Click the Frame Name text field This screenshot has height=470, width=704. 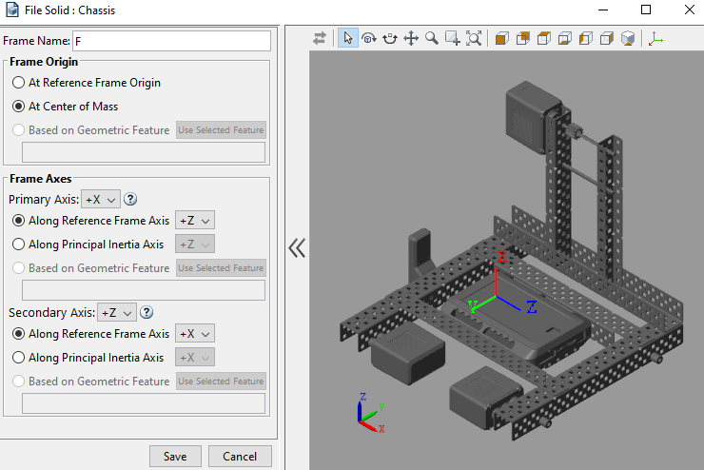coord(171,41)
